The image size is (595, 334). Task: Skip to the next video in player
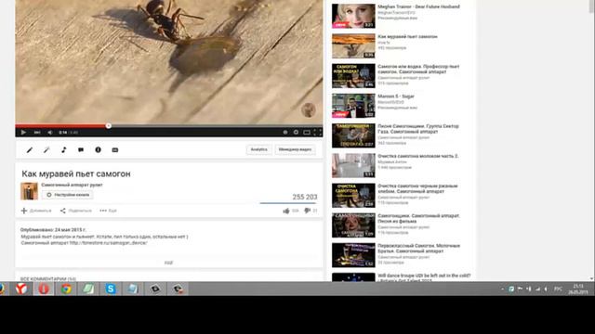pyautogui.click(x=37, y=132)
